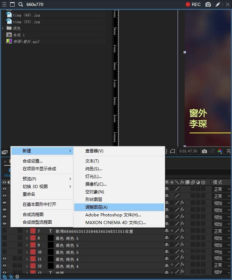Open the recorder hamburger menu
The width and height of the screenshot is (232, 280).
tap(4, 4)
